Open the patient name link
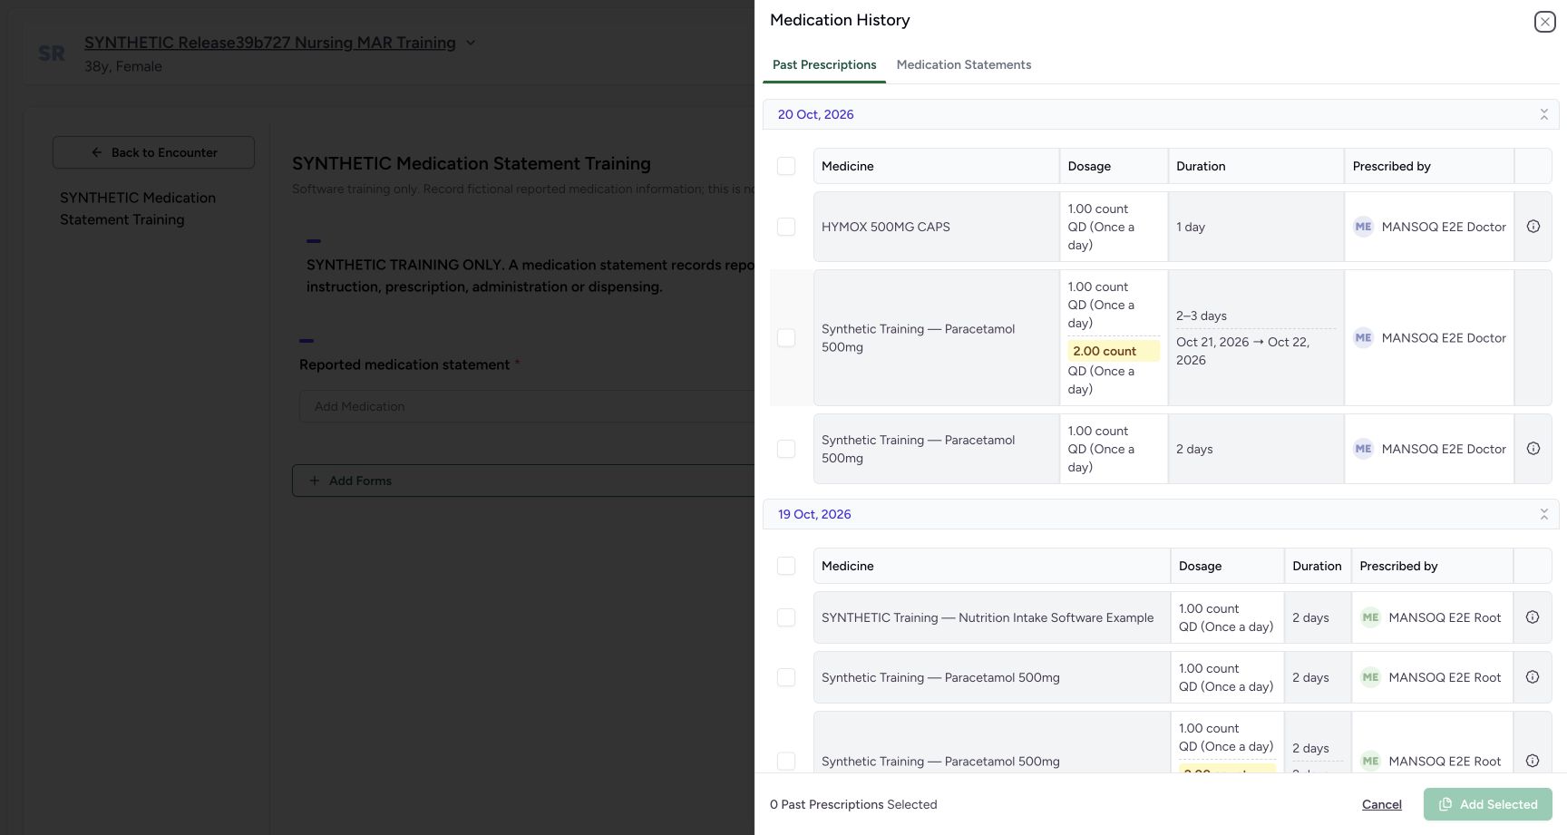The height and width of the screenshot is (835, 1567). [270, 43]
